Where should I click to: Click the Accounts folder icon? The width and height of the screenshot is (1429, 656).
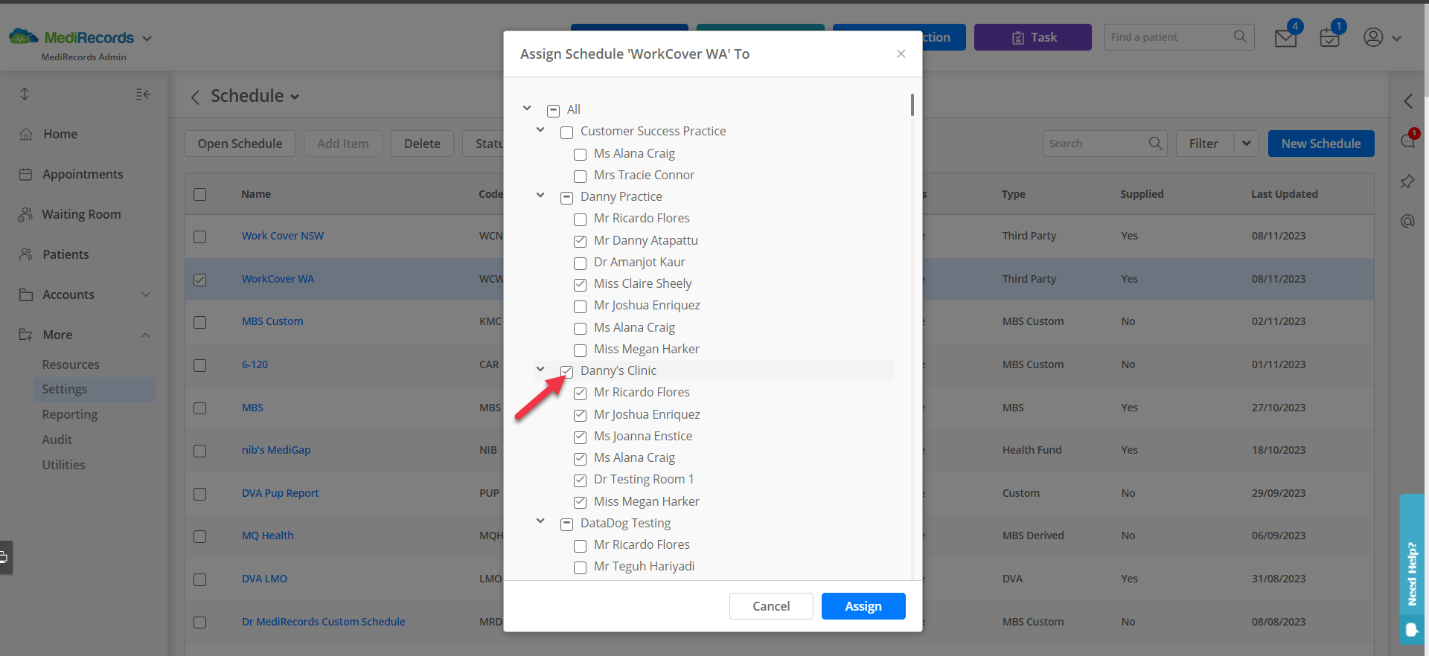26,295
